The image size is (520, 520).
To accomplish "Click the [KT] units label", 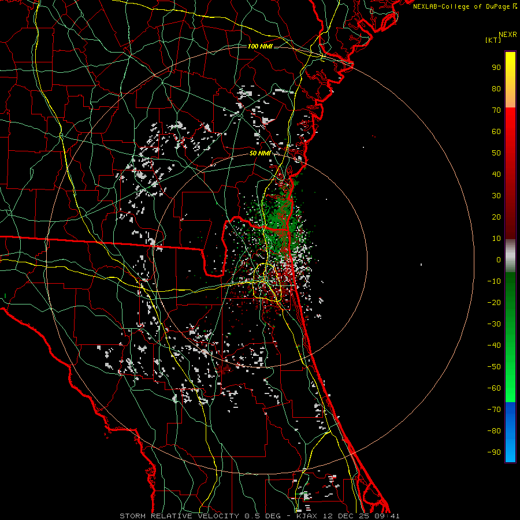I will (493, 40).
